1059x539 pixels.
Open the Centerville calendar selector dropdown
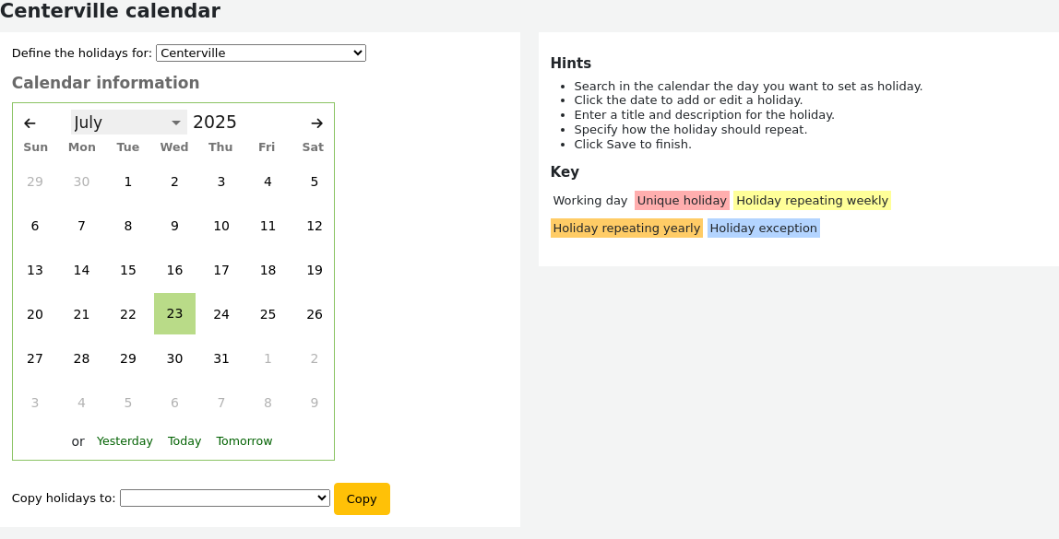(260, 53)
